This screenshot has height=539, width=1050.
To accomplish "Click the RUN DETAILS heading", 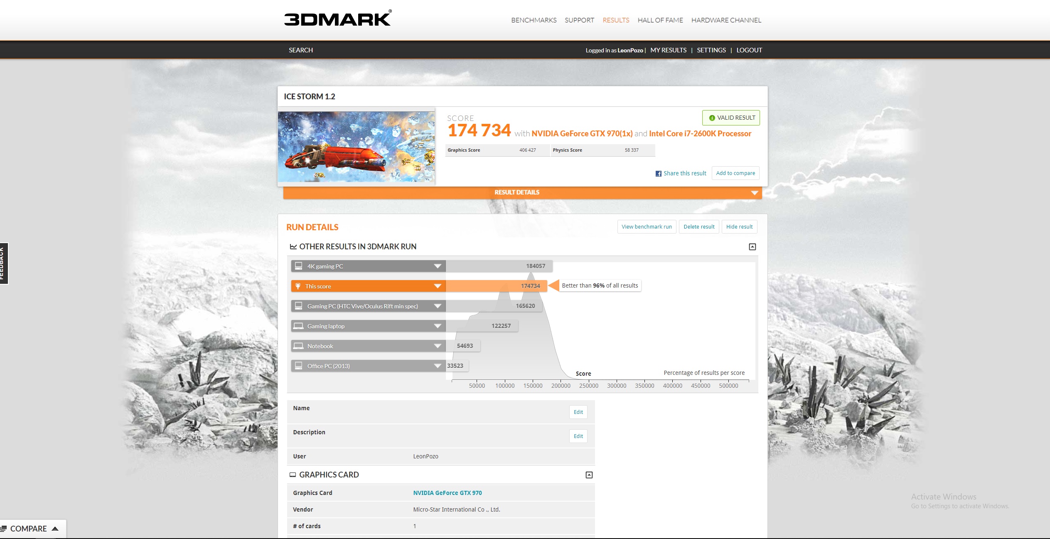I will coord(312,227).
